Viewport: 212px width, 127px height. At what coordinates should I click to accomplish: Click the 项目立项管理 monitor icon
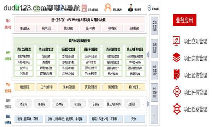[x=176, y=41]
